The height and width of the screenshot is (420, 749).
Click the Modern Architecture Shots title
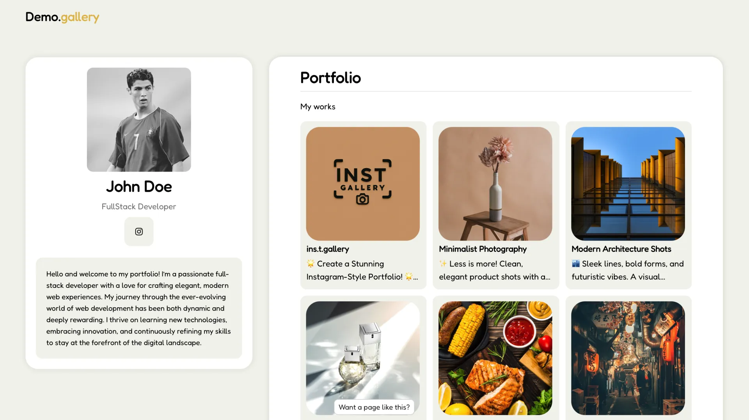point(621,249)
